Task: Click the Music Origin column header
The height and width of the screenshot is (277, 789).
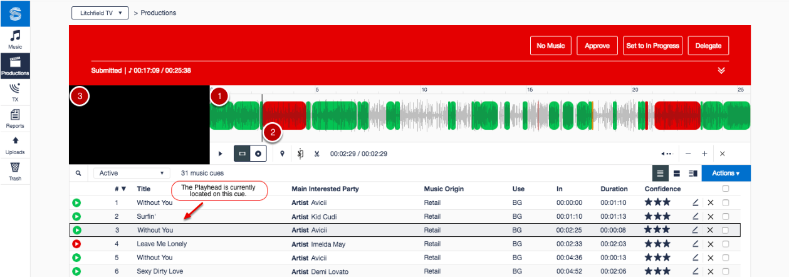Action: pyautogui.click(x=444, y=189)
